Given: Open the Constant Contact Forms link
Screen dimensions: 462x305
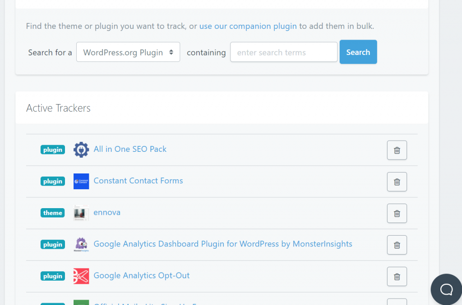Looking at the screenshot, I should (138, 181).
